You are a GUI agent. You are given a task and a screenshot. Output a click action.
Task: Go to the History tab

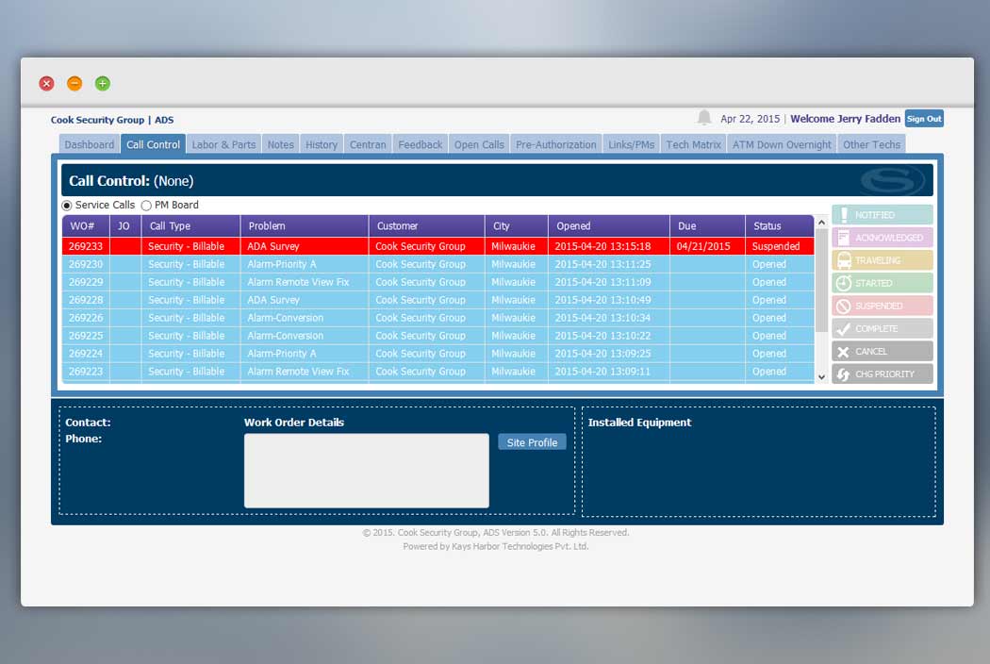coord(322,144)
